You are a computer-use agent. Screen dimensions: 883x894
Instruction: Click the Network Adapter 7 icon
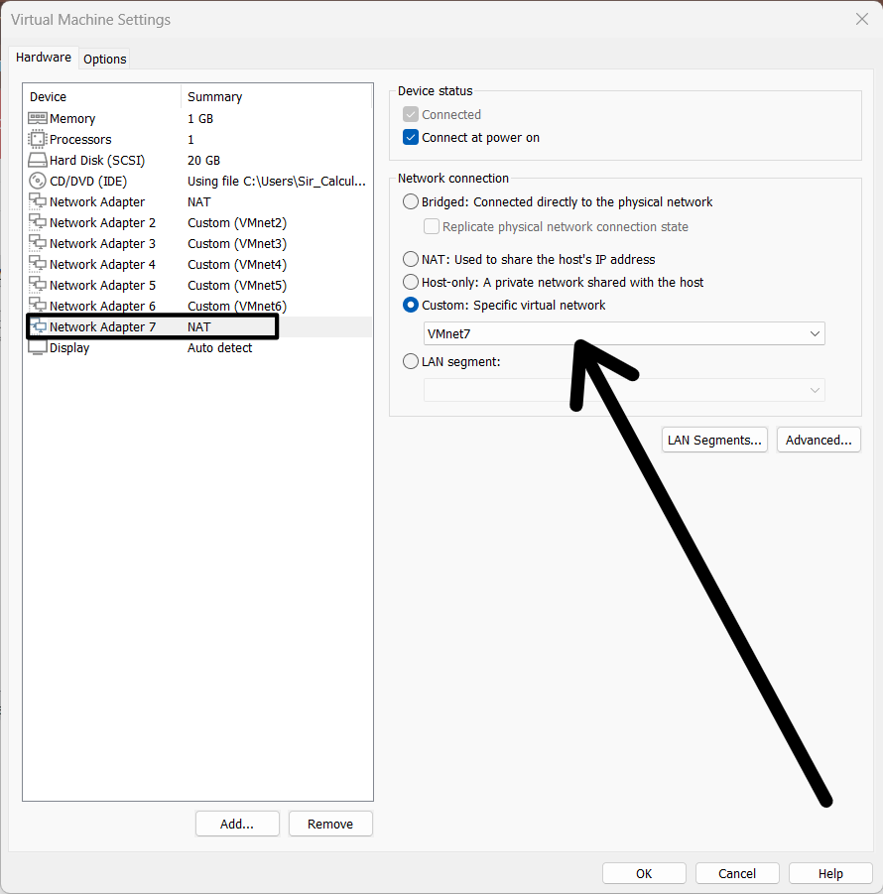point(38,326)
